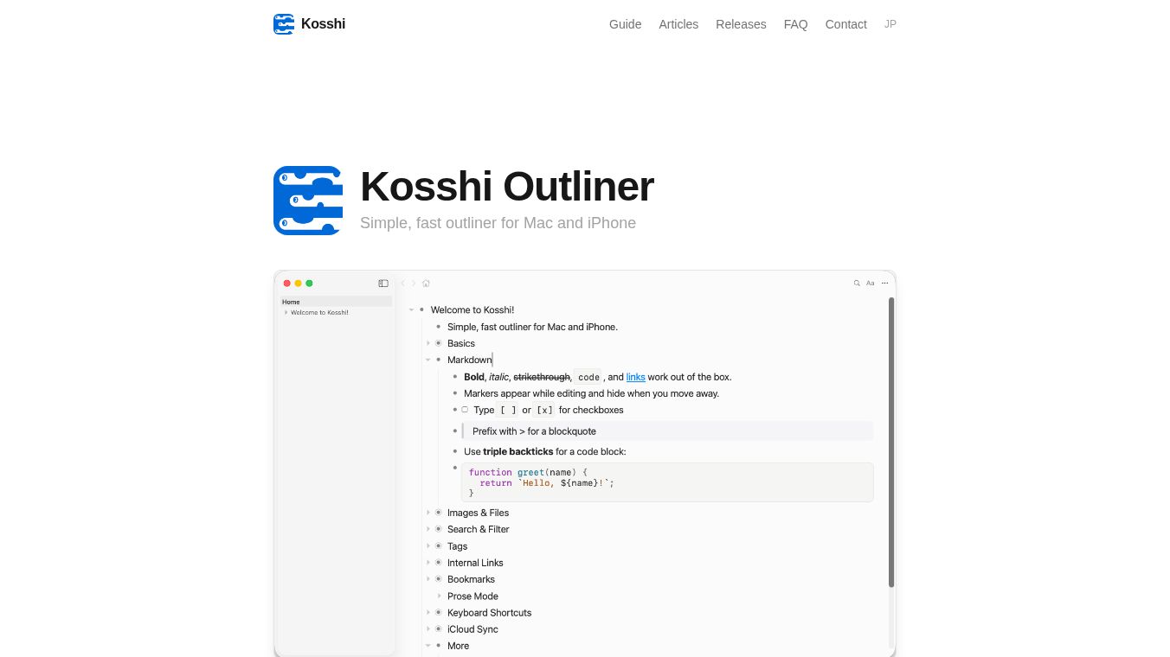Open the Aa font settings icon

871,284
